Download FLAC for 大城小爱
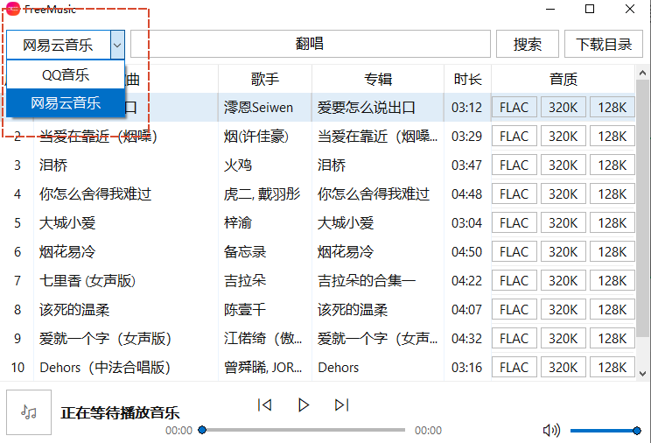Screen dimensions: 651x443 (x=514, y=222)
